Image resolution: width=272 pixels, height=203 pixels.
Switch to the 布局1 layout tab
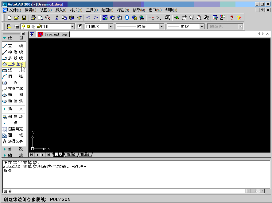(71, 155)
